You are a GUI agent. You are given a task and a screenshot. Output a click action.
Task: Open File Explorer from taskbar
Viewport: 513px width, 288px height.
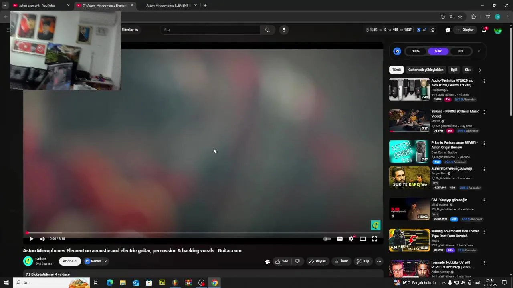coord(123,283)
